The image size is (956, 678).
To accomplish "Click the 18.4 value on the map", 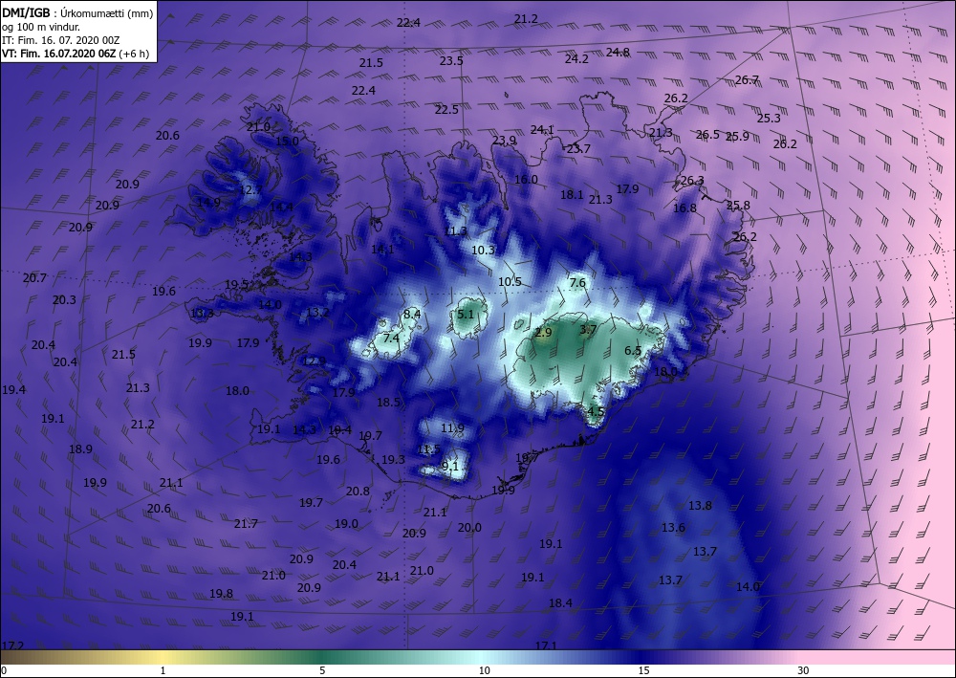I will tap(560, 603).
